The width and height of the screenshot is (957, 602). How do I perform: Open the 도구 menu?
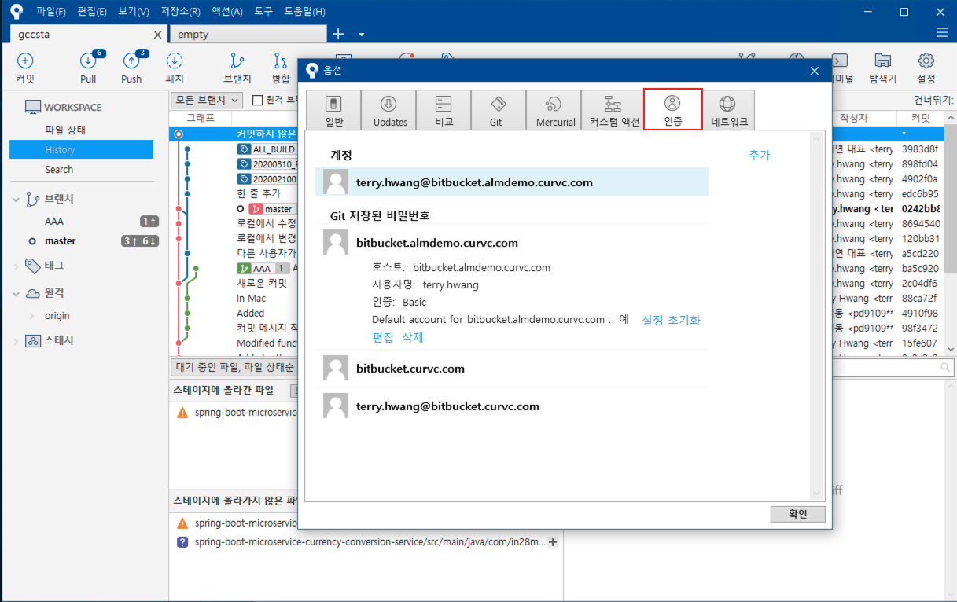[x=263, y=12]
